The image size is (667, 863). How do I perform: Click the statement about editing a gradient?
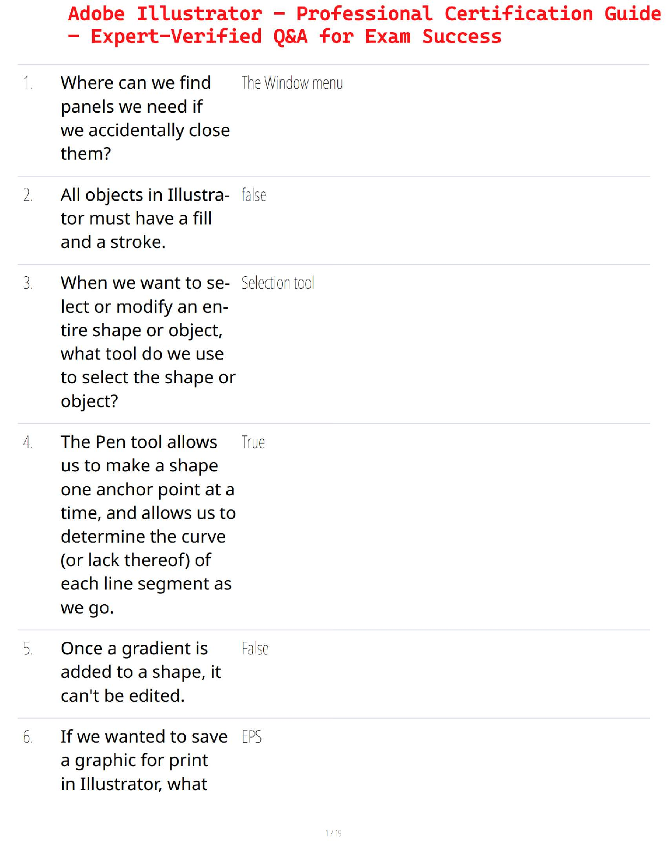coord(141,672)
